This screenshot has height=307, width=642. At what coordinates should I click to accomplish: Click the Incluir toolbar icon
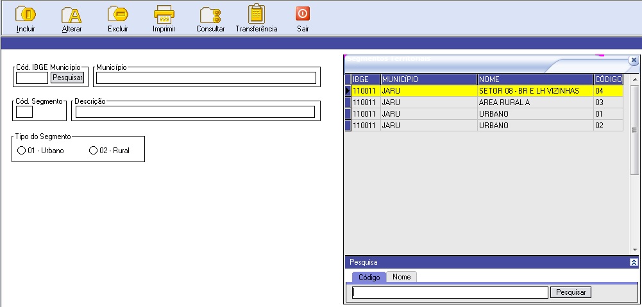coord(26,14)
